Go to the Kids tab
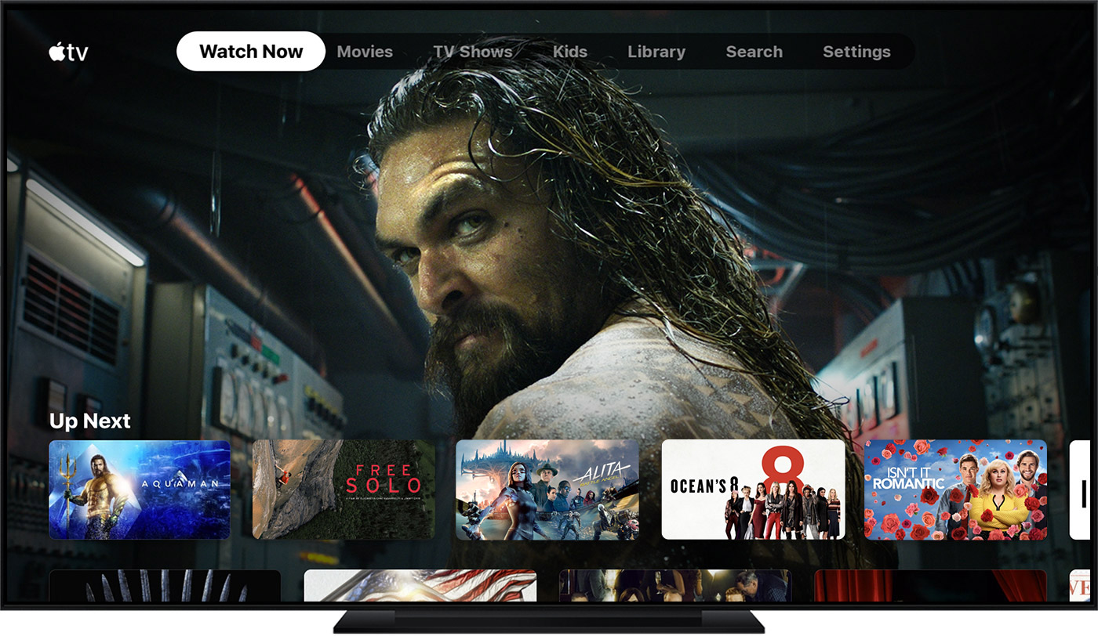Image resolution: width=1098 pixels, height=636 pixels. 570,52
